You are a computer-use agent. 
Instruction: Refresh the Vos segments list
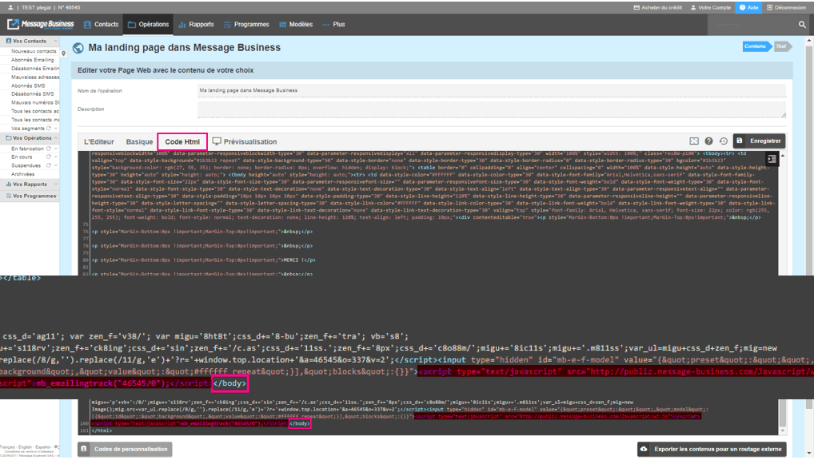(x=49, y=128)
